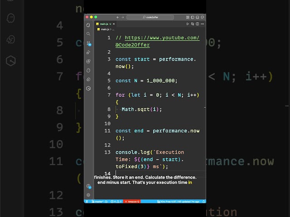This screenshot has width=290, height=217.
Task: Open the Extensions icon in activity bar
Action: (x=88, y=61)
